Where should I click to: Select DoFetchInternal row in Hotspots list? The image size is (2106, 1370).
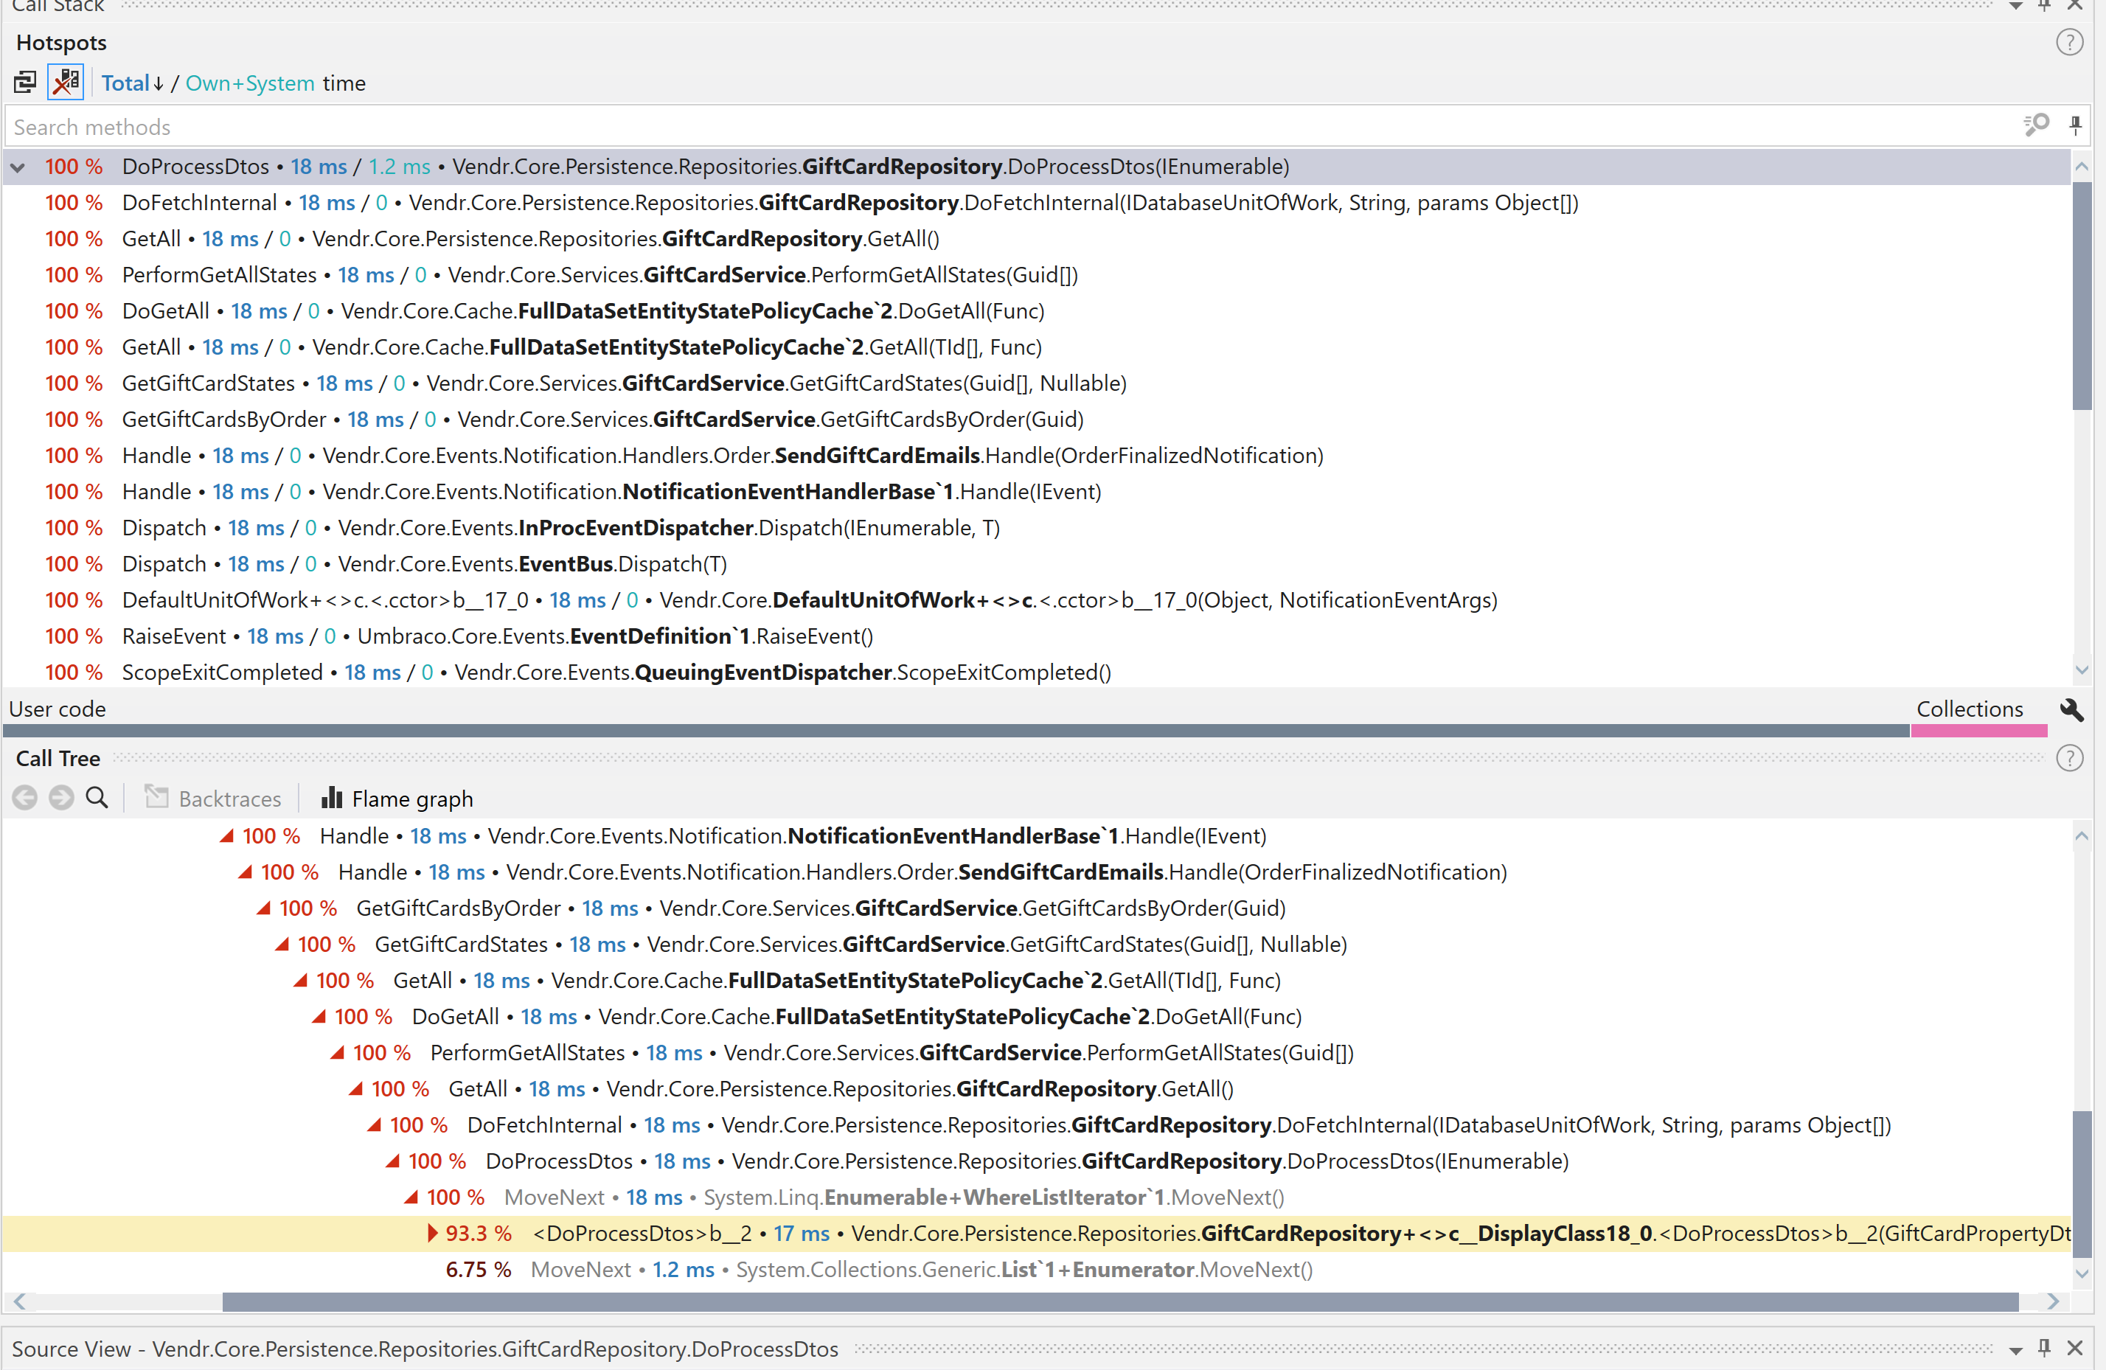tap(1036, 203)
